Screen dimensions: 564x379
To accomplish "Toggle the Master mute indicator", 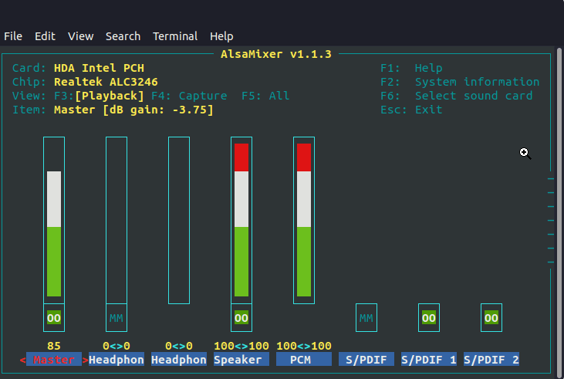I will pyautogui.click(x=54, y=318).
